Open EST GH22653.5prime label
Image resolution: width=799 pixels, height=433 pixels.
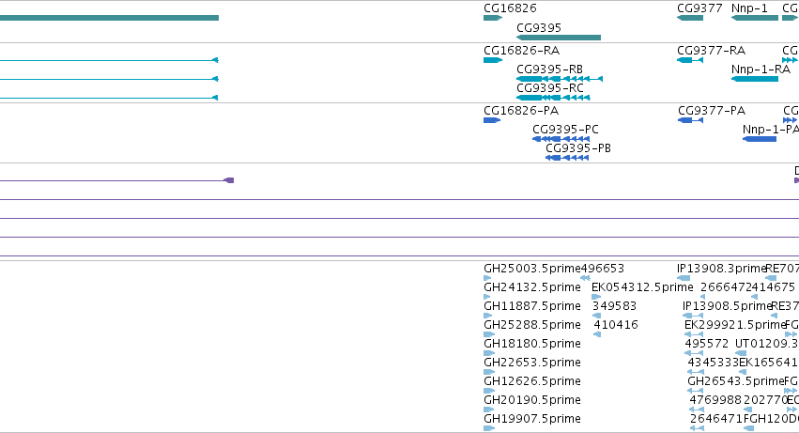tap(532, 363)
